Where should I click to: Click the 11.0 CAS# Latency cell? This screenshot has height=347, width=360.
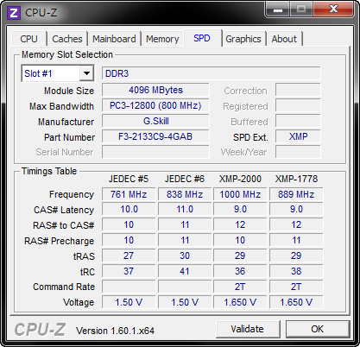tap(185, 209)
